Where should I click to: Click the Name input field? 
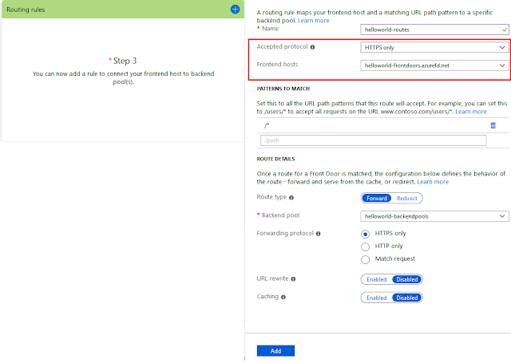pos(434,30)
